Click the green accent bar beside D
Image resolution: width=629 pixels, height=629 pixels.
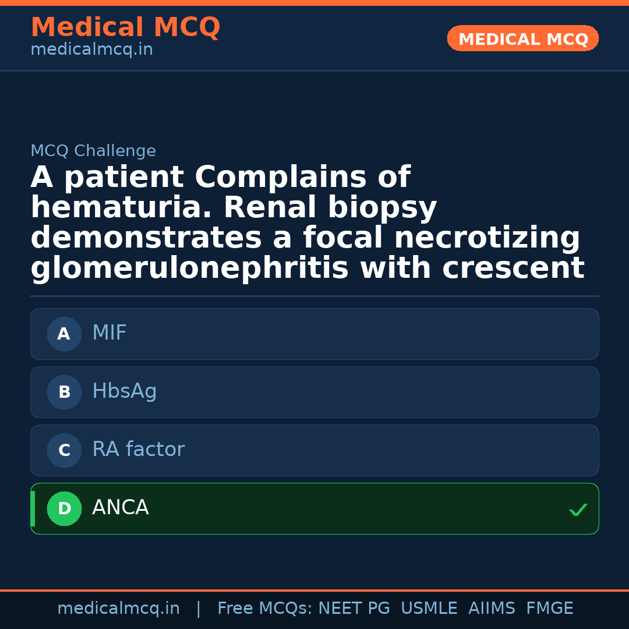[x=33, y=508]
